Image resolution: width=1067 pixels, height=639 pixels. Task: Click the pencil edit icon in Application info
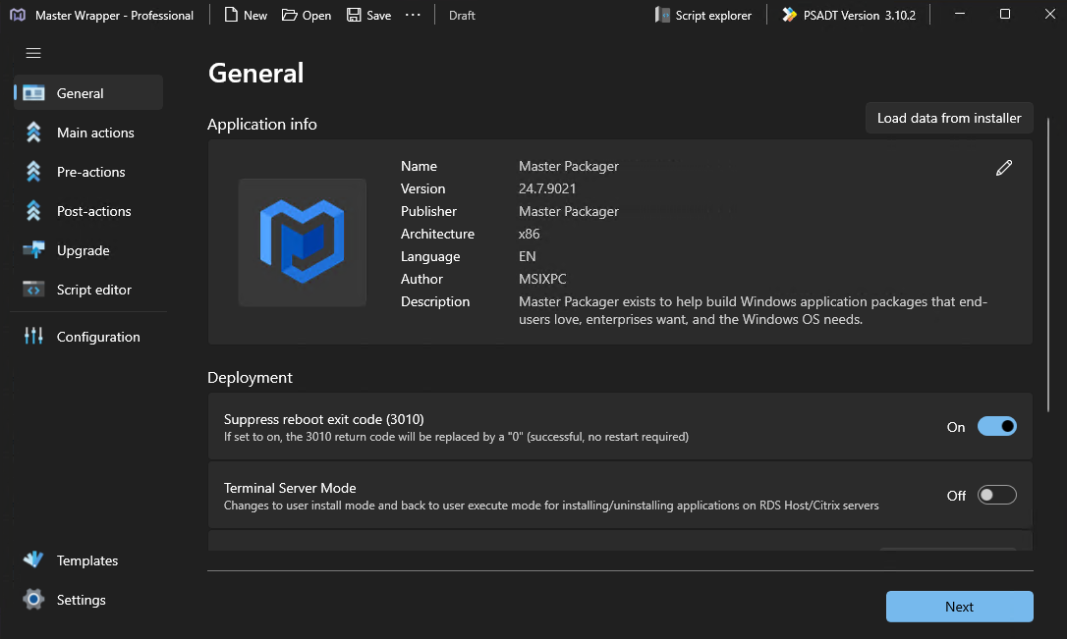tap(1003, 168)
